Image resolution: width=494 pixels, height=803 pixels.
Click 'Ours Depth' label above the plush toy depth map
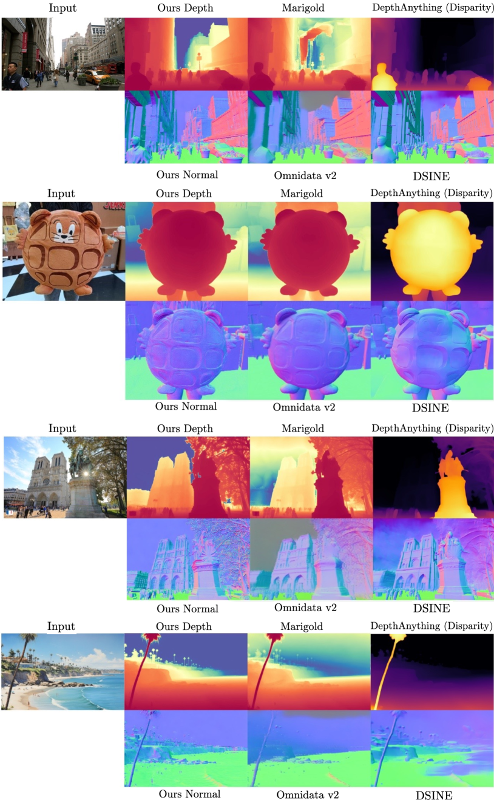point(184,194)
